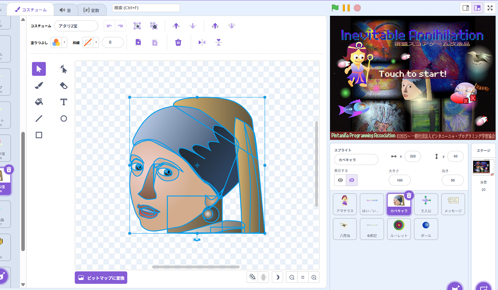This screenshot has height=290, width=498.
Task: Show the sprite with eye icon
Action: pyautogui.click(x=340, y=180)
